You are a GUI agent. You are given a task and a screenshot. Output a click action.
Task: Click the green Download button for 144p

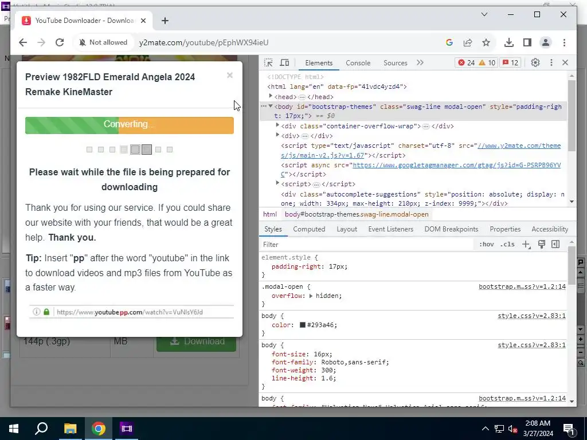click(x=196, y=341)
